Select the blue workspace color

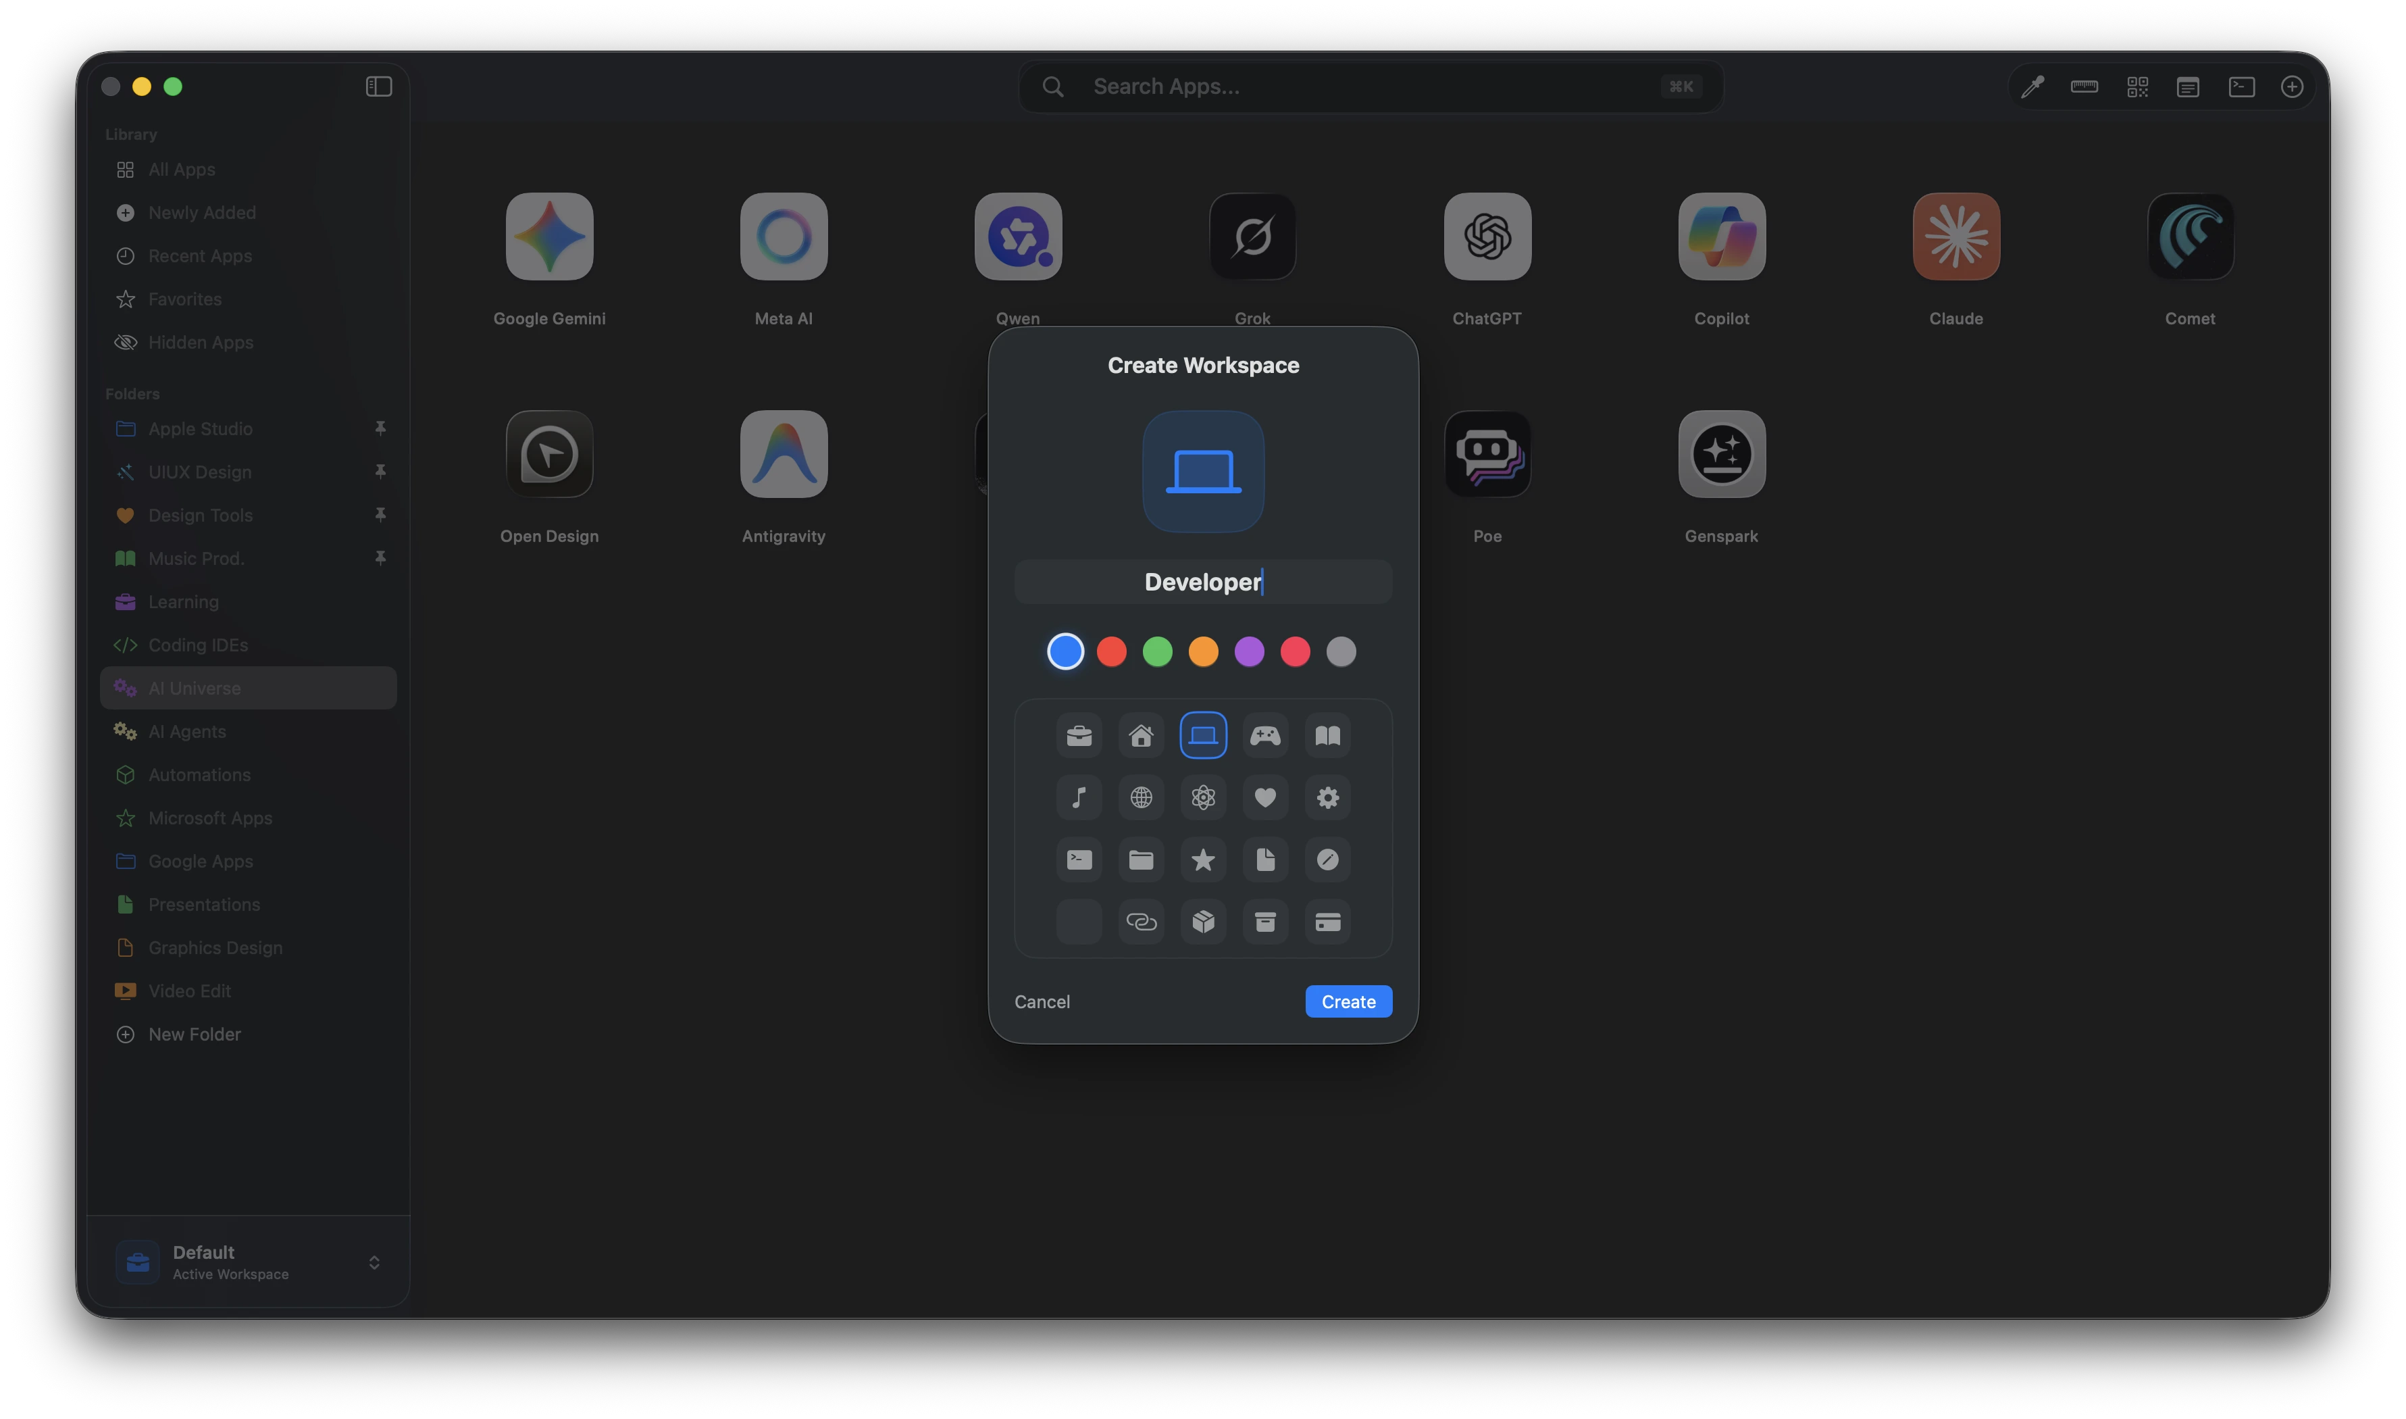click(x=1066, y=651)
